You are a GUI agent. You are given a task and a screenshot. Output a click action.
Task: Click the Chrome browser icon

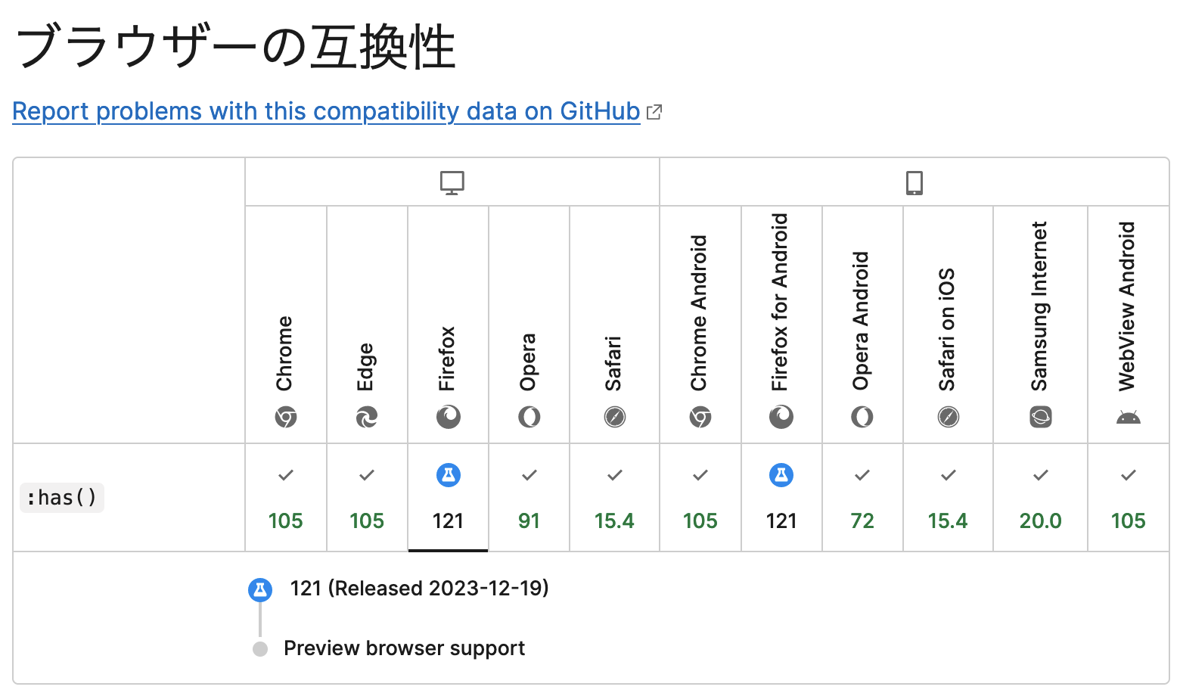click(x=285, y=417)
